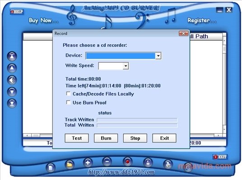Click the printer icon in the bottom toolbar
The height and width of the screenshot is (180, 242).
coord(168,164)
